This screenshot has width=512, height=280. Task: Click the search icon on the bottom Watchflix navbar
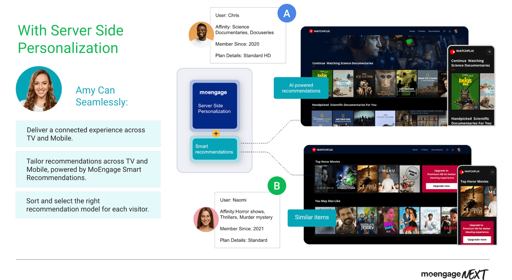447,149
